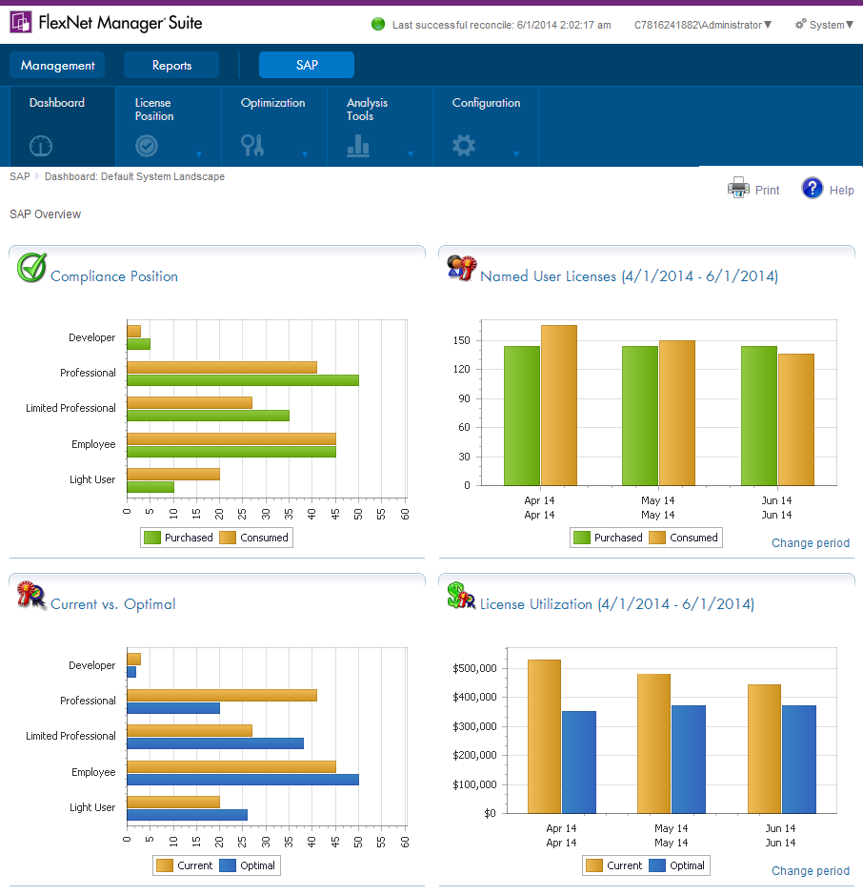The width and height of the screenshot is (863, 895).
Task: Select the SAP tab
Action: point(307,66)
